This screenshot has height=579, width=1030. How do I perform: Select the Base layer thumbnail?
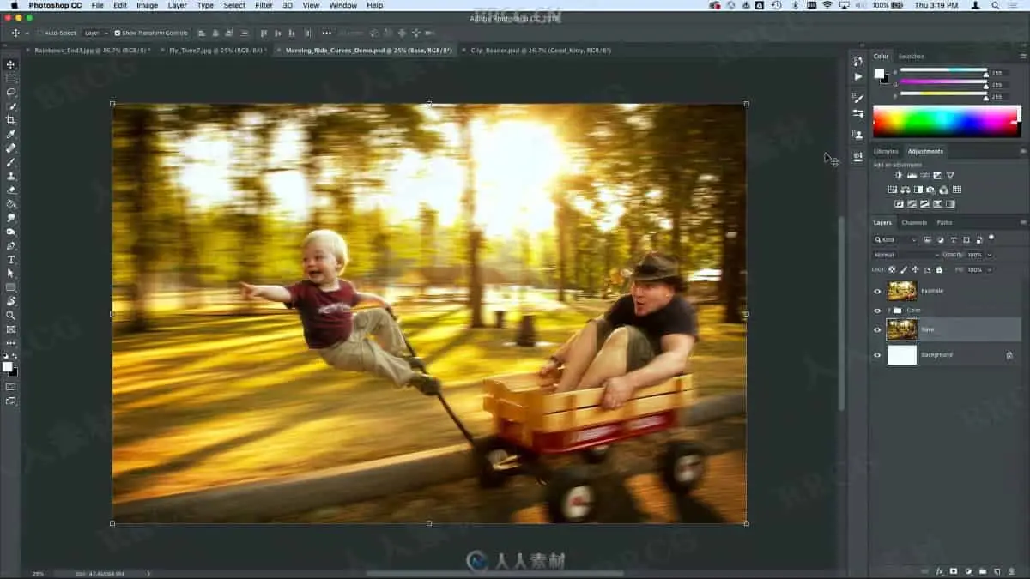point(901,329)
